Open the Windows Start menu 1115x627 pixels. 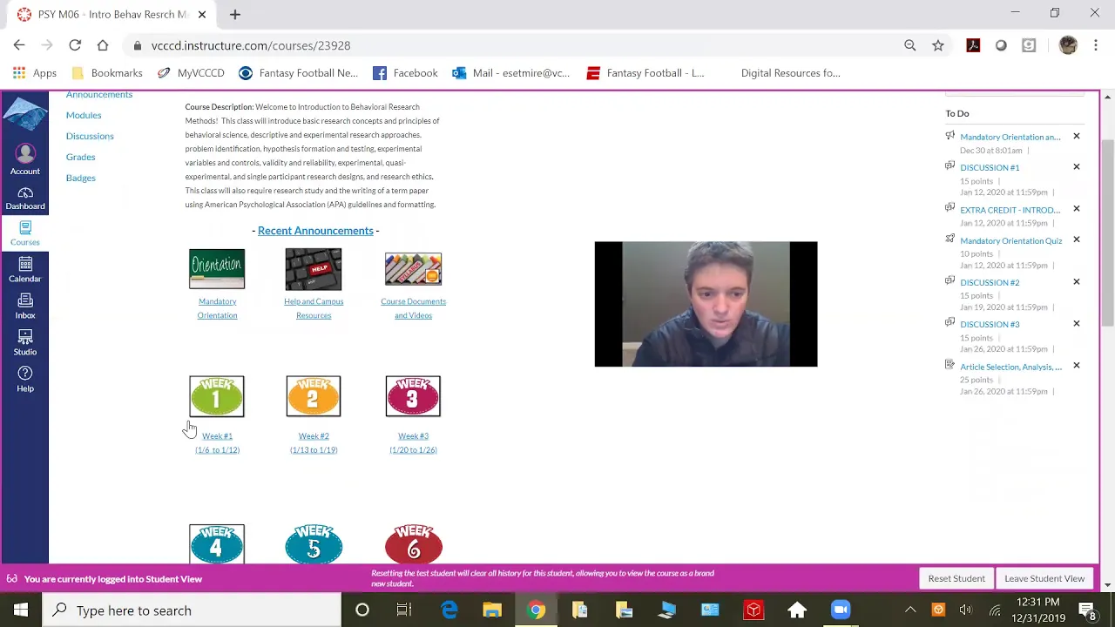[x=21, y=610]
